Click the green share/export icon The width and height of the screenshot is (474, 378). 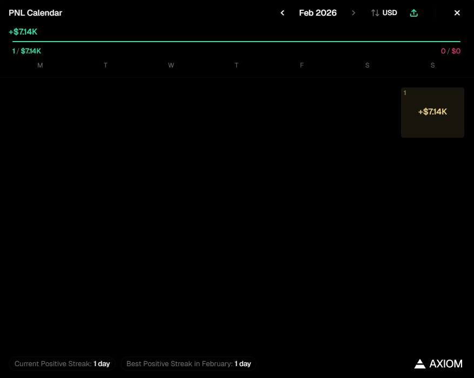coord(414,13)
